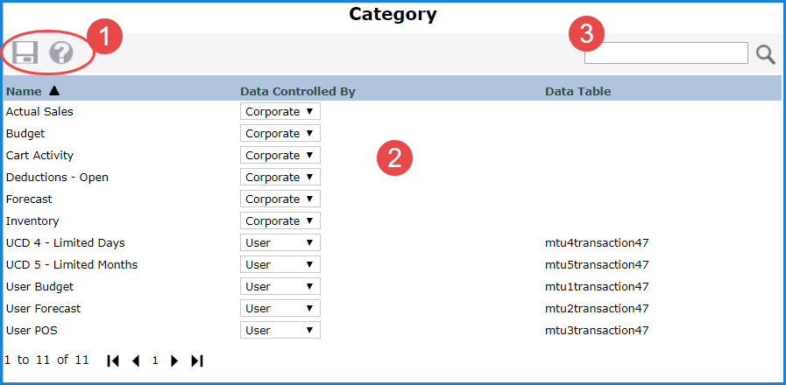Open the Help question mark icon
Image resolution: width=786 pixels, height=385 pixels.
61,53
